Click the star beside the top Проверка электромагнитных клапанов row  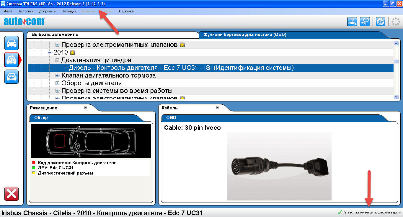point(182,45)
